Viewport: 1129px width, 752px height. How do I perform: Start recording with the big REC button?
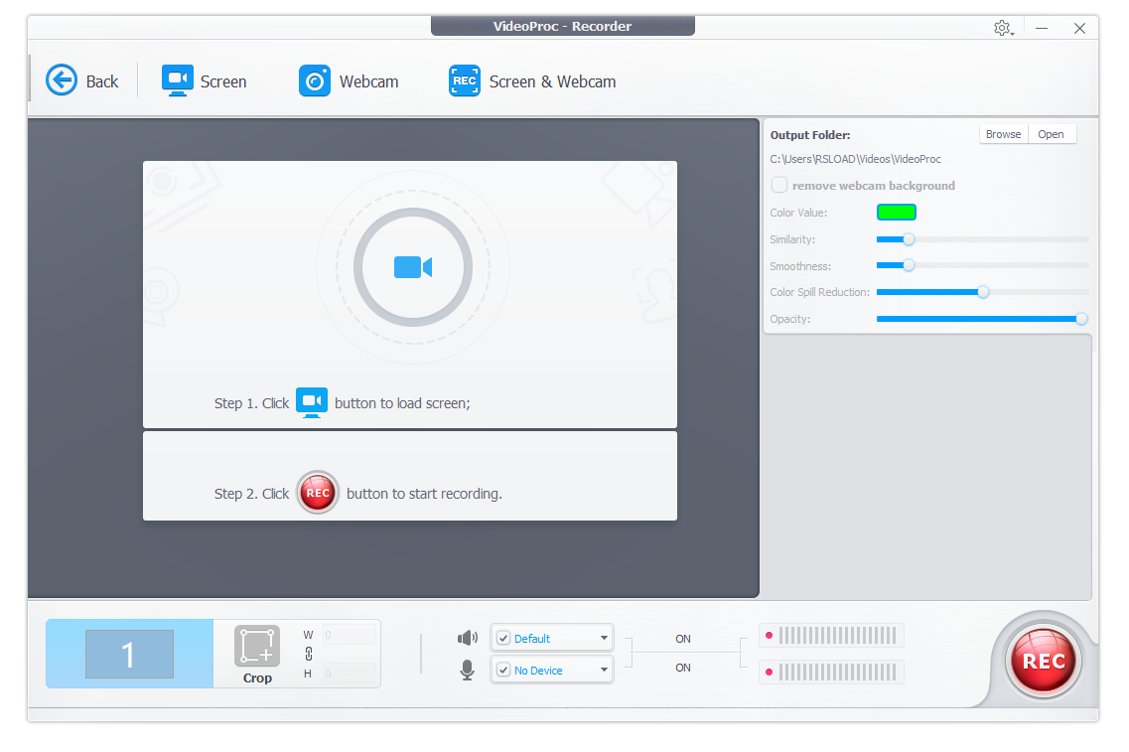point(1044,661)
